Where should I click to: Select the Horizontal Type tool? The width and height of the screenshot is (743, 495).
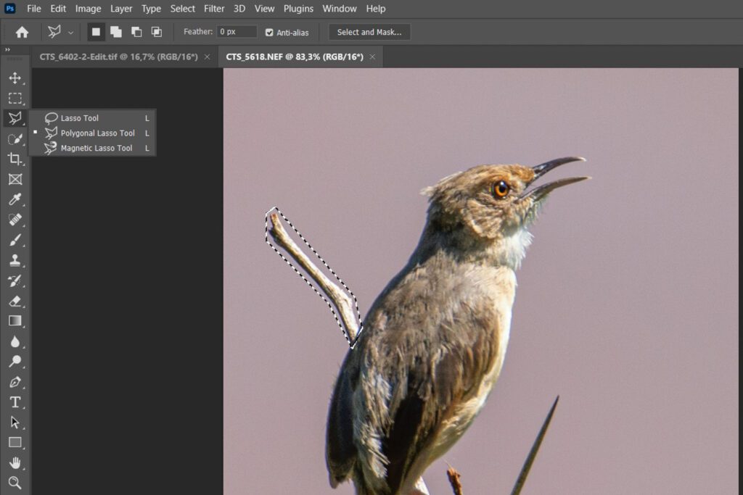pos(15,402)
